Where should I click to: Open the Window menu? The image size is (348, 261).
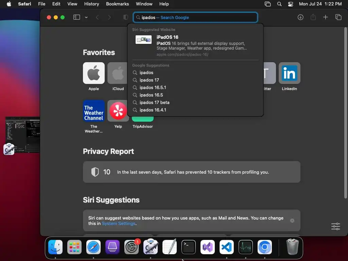144,4
